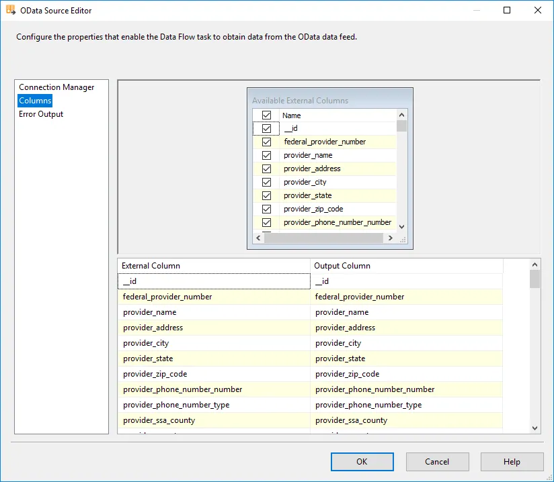Image resolution: width=554 pixels, height=482 pixels.
Task: Uncheck the provider_address checkbox
Action: tap(266, 168)
